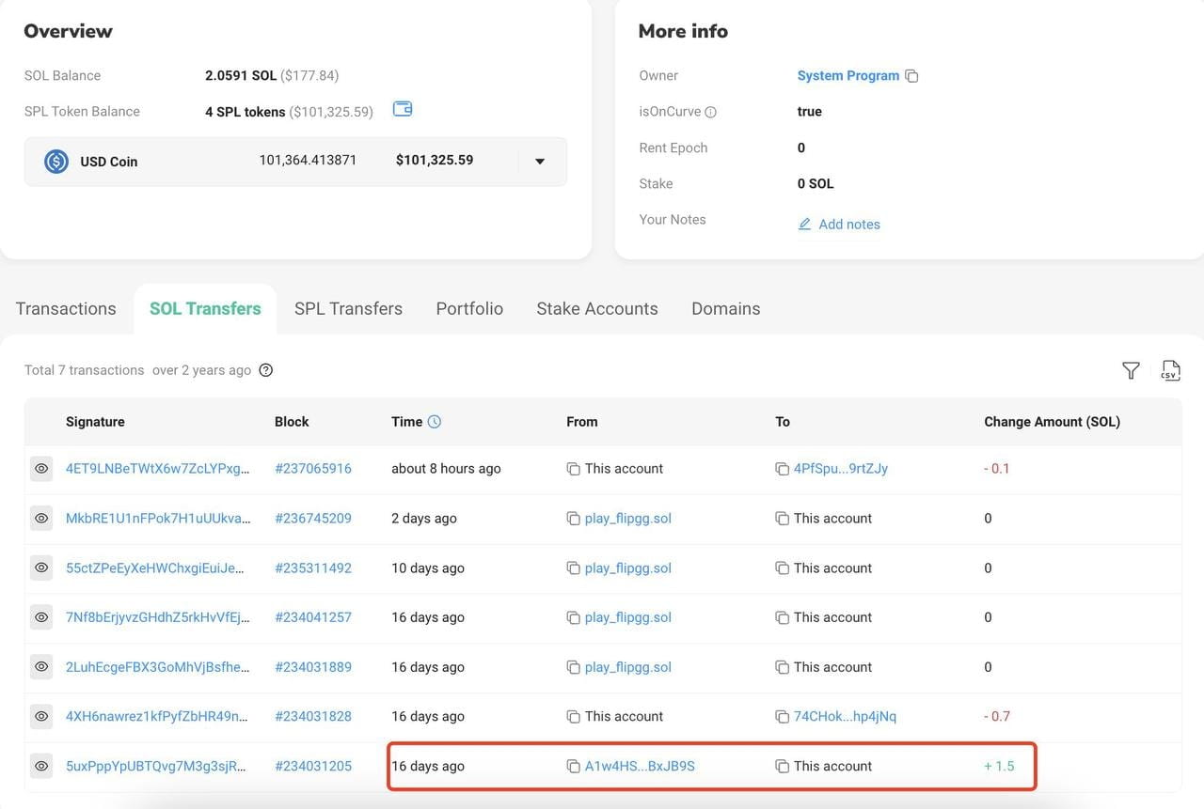View block #237065916

(313, 469)
